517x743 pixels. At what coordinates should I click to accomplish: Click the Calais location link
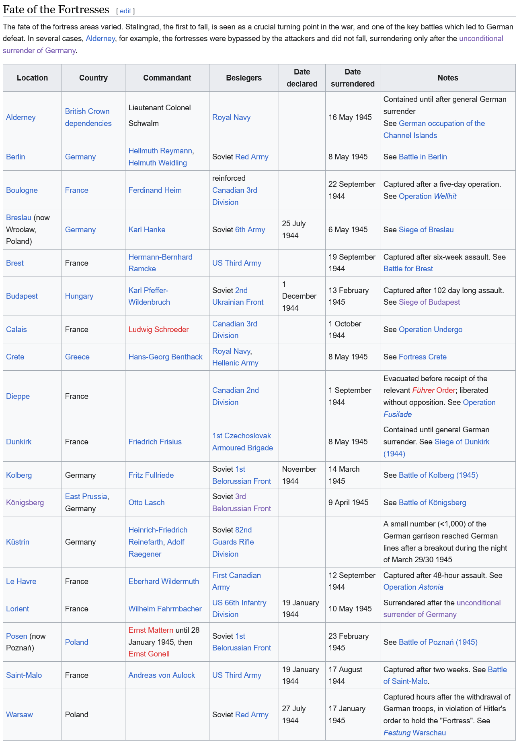[x=16, y=330]
